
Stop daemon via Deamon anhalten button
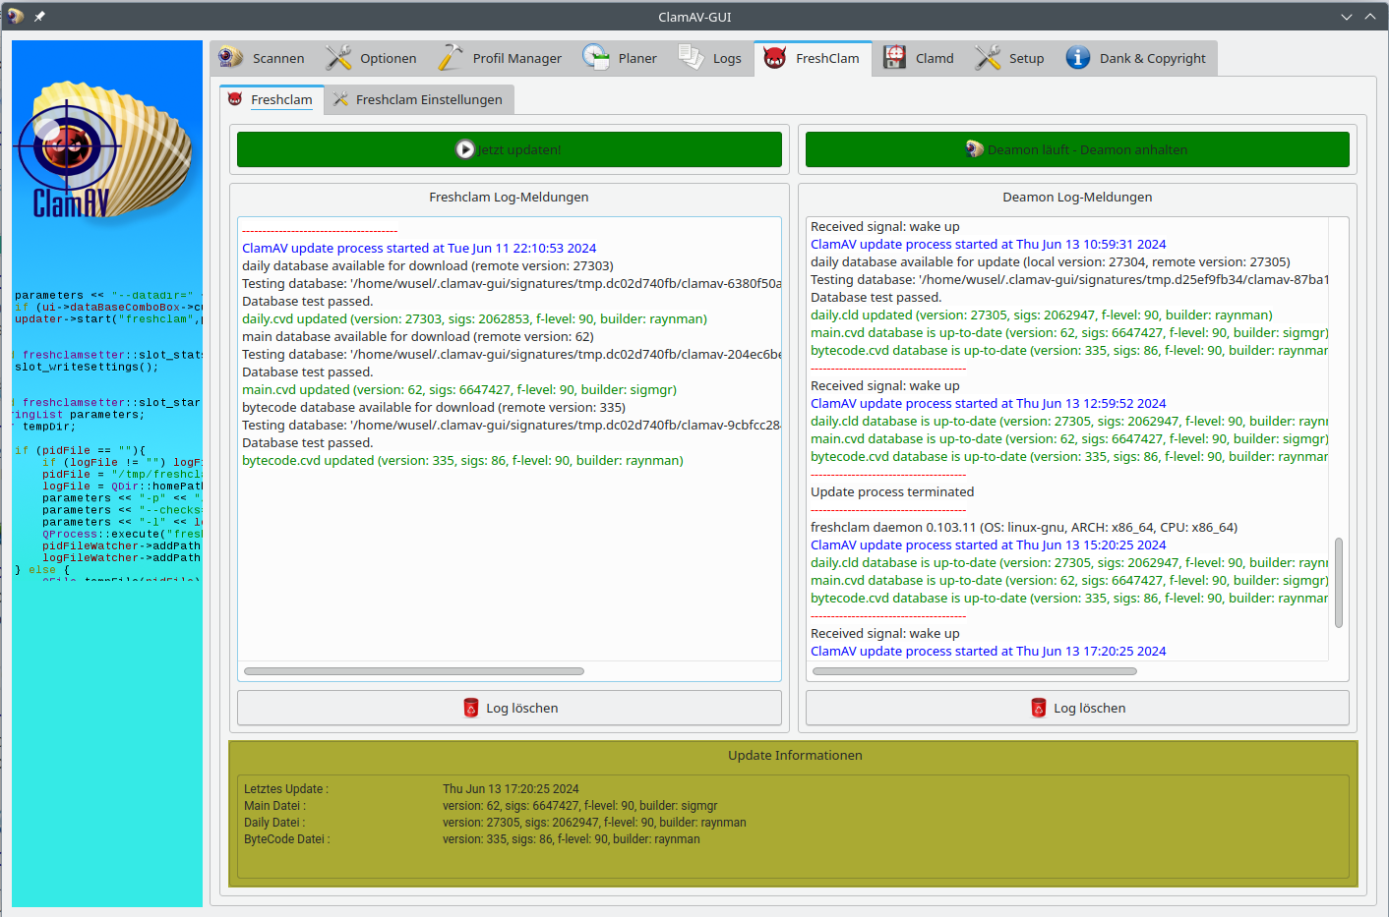pos(1077,149)
